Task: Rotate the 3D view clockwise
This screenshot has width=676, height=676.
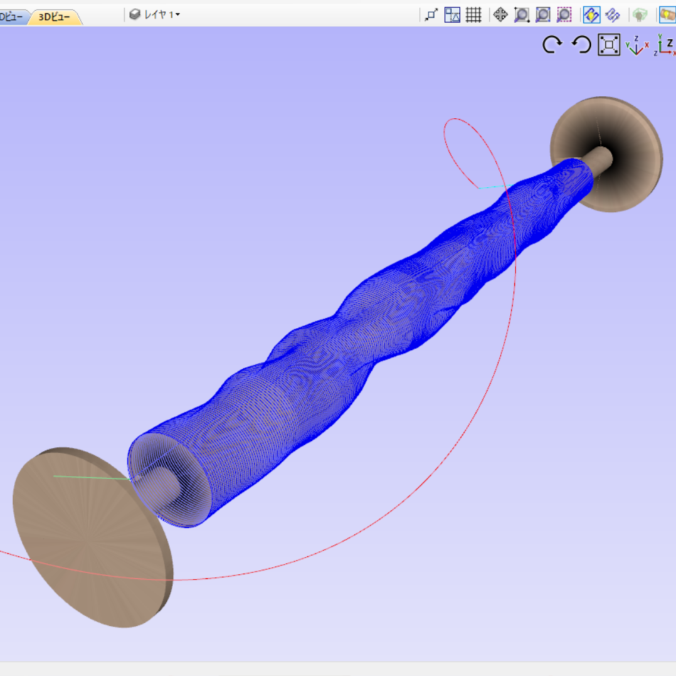Action: [552, 45]
